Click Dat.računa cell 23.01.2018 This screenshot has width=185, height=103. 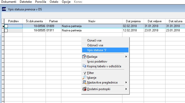click(x=173, y=30)
